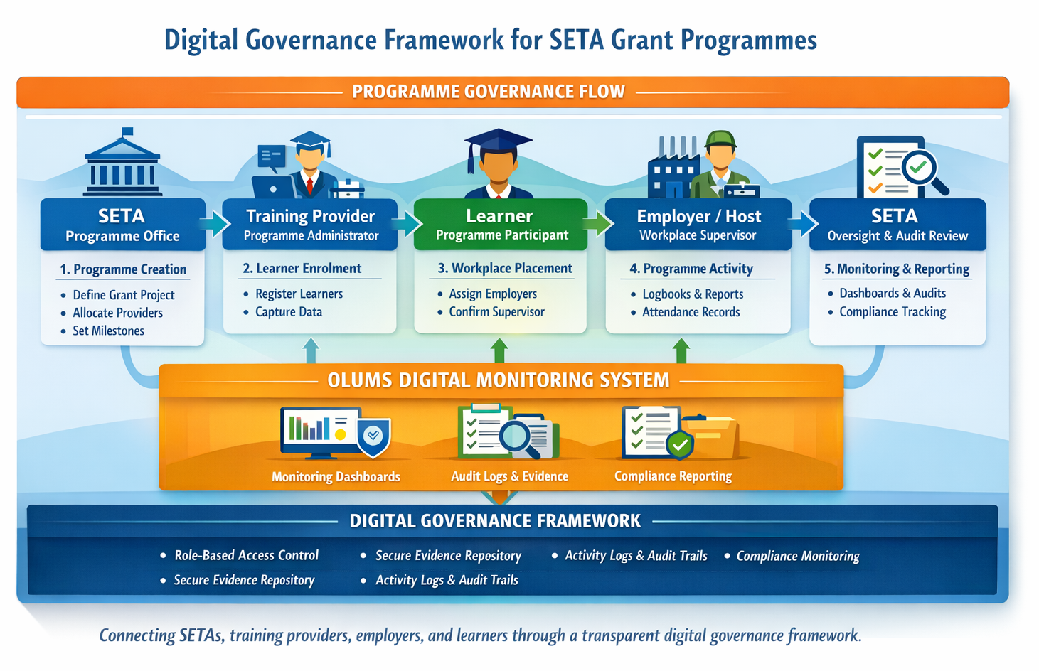Select the SETA Programme Office box
The width and height of the screenshot is (1039, 671).
[x=123, y=225]
